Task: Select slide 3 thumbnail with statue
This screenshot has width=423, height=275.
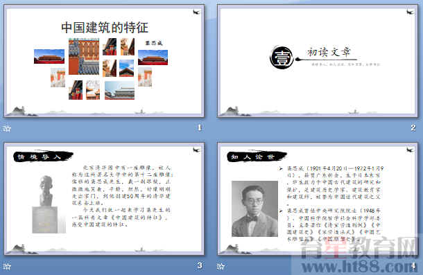Action: pos(104,199)
